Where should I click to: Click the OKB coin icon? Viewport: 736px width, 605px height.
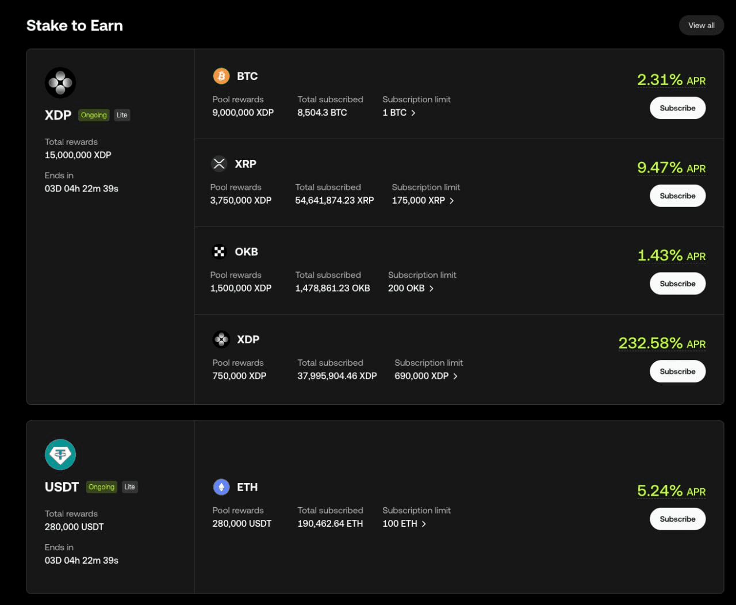[x=219, y=252]
